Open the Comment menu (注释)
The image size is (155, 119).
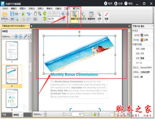[x=41, y=9]
